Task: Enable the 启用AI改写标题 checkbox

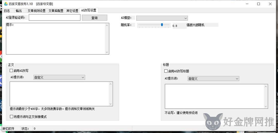Action: pos(166,71)
